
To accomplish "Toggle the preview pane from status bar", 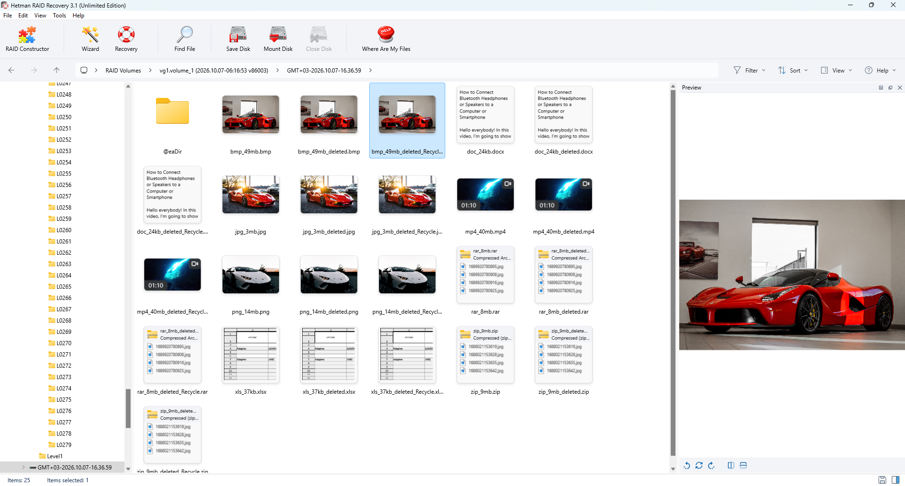I will pos(896,480).
